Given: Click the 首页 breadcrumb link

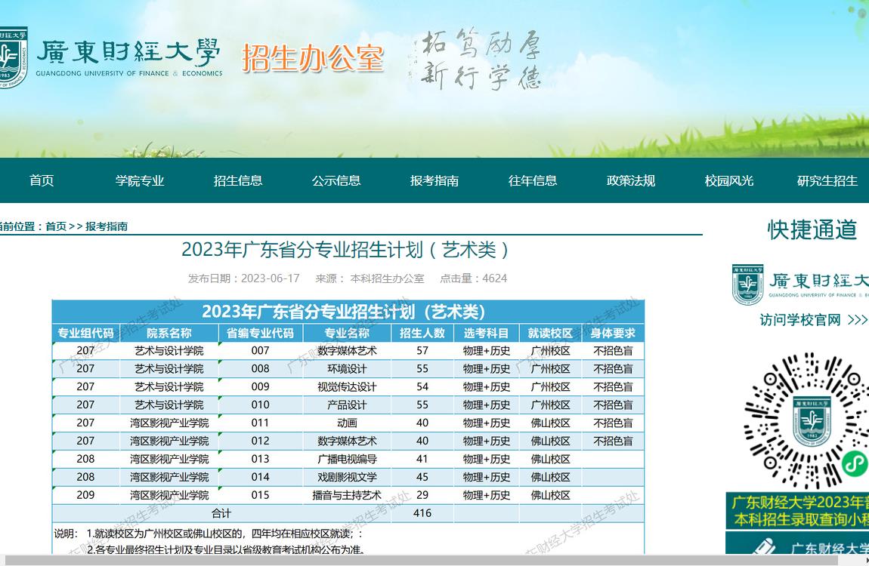Looking at the screenshot, I should pyautogui.click(x=55, y=226).
